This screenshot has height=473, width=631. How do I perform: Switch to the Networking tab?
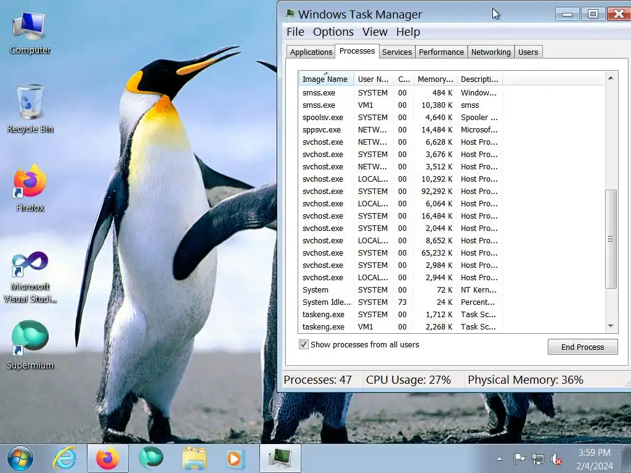click(491, 52)
